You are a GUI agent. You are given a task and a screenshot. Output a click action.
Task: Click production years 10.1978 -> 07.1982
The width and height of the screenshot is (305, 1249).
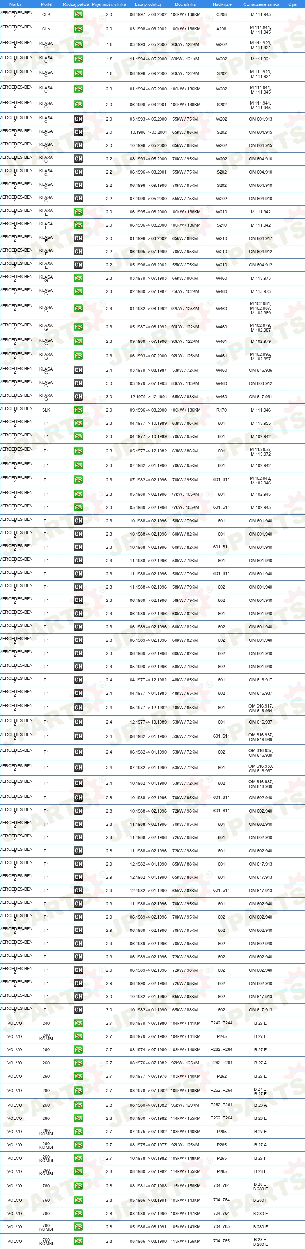148,1158
